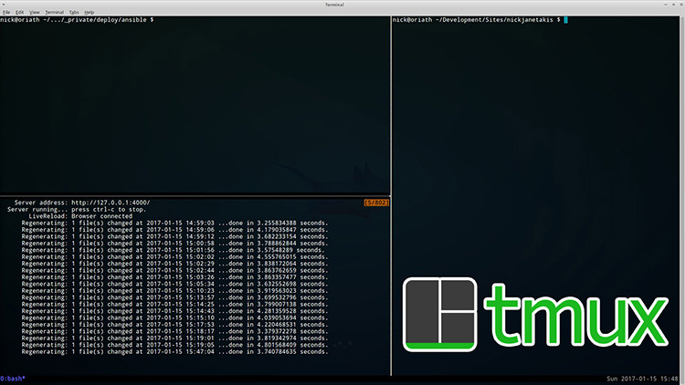
Task: Close the Terminal window
Action: coord(680,5)
